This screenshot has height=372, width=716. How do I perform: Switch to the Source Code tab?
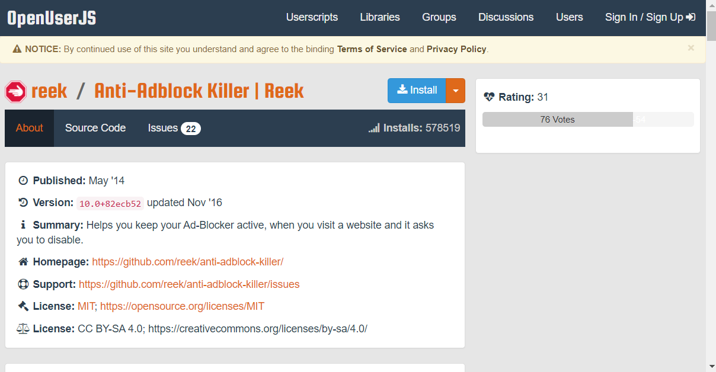coord(95,128)
